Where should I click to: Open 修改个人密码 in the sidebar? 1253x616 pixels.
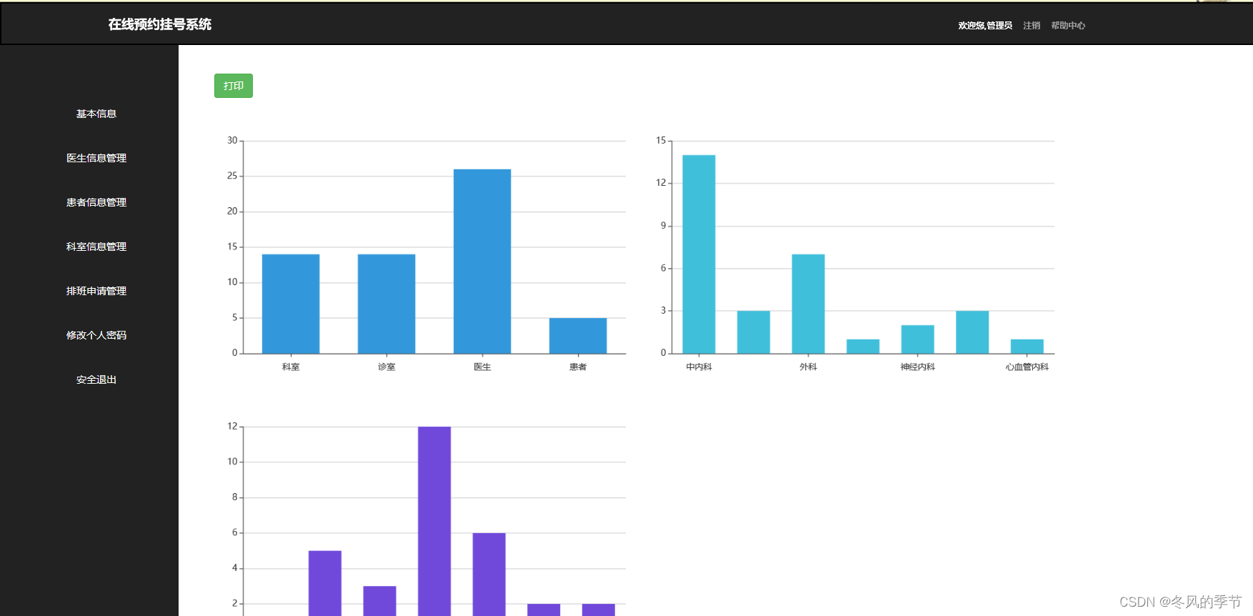pyautogui.click(x=96, y=335)
